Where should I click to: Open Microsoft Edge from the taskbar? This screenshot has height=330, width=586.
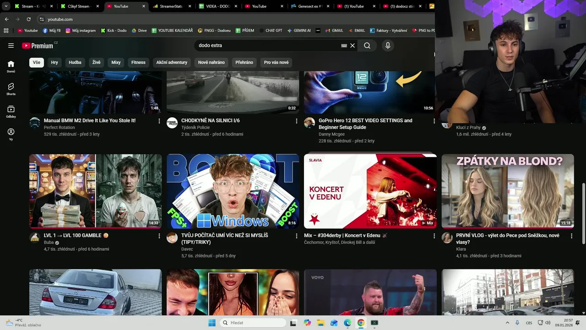pyautogui.click(x=347, y=323)
